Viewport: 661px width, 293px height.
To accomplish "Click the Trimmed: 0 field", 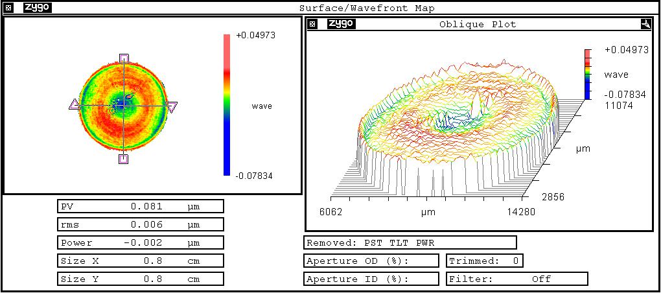I will click(484, 261).
